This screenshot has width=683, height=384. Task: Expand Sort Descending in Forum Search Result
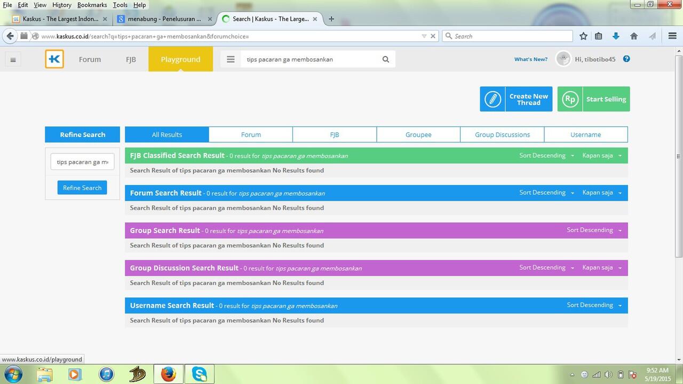click(547, 193)
